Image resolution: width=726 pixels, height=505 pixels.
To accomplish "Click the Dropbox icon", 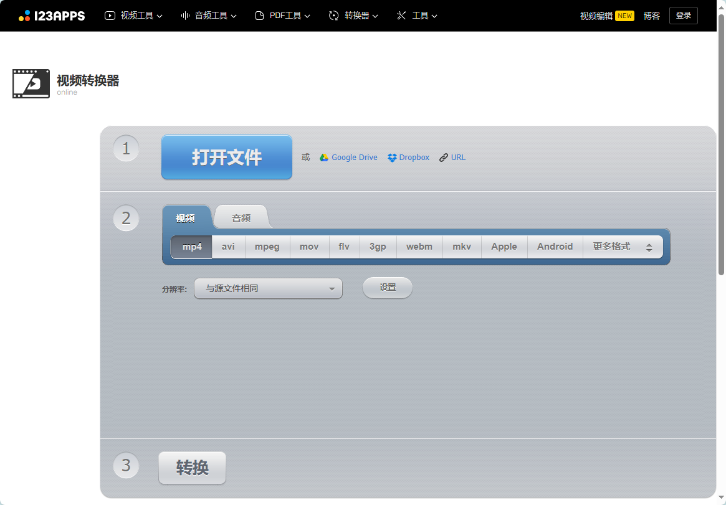I will [391, 157].
